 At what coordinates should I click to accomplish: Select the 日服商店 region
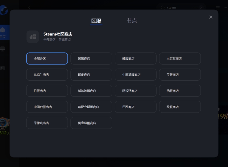[x=47, y=91]
